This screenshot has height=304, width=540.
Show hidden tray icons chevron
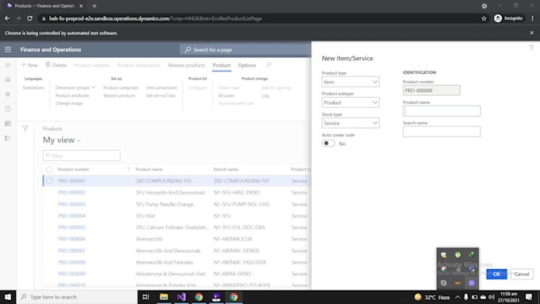click(457, 297)
